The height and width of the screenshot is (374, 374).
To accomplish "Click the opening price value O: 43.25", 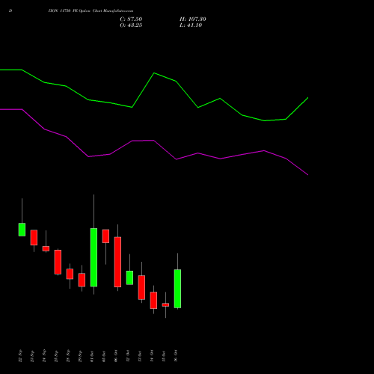I will click(x=131, y=25).
